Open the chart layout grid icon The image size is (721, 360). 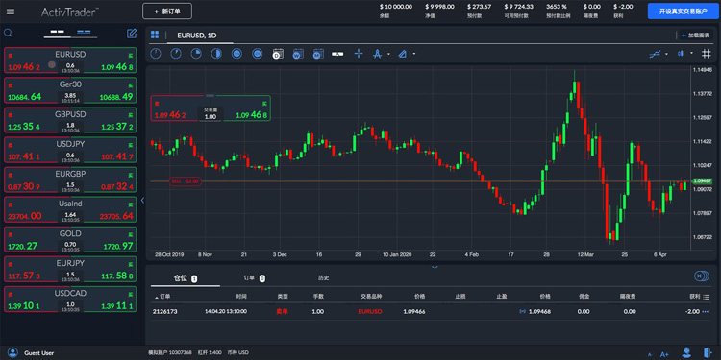[155, 35]
